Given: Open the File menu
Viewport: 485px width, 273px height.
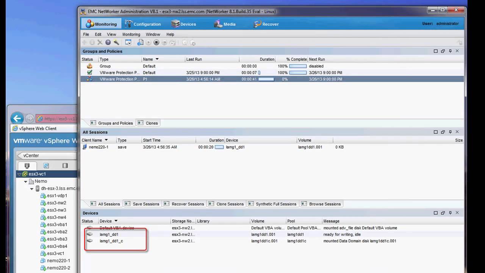Looking at the screenshot, I should coord(86,34).
